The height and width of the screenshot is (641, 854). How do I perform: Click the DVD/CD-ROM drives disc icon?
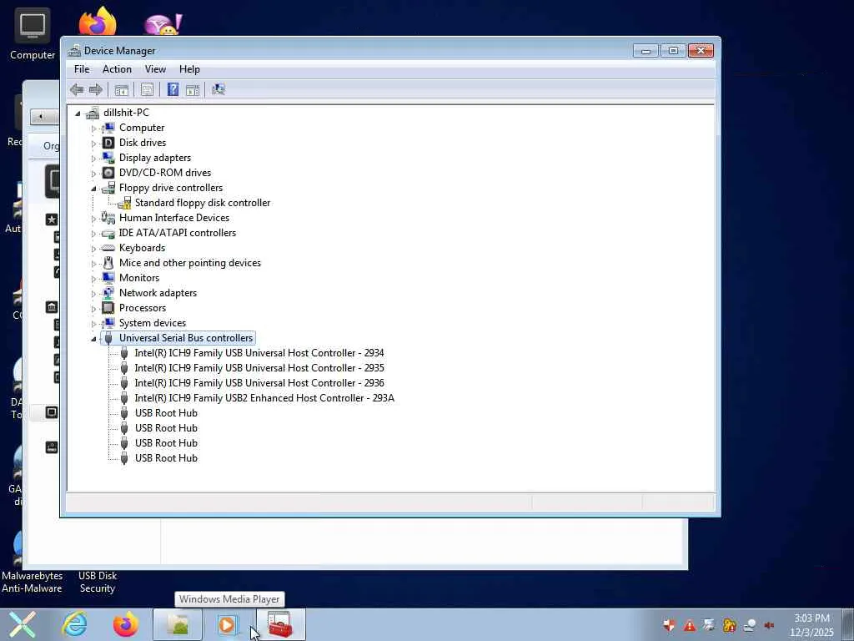click(108, 173)
